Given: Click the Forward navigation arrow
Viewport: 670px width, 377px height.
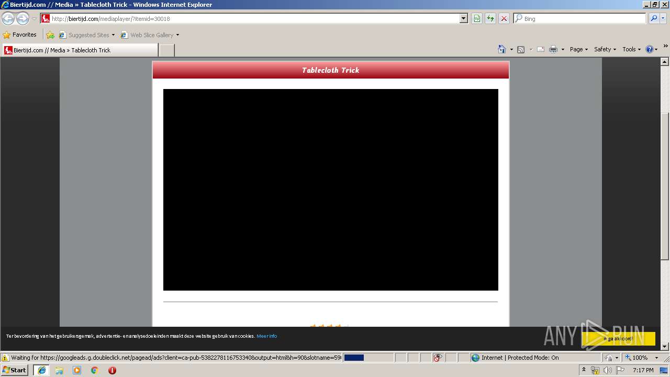Looking at the screenshot, I should pyautogui.click(x=23, y=19).
